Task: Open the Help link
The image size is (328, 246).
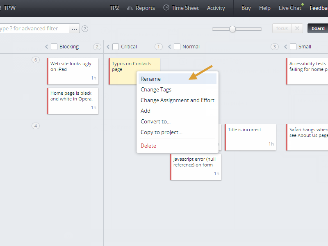Action: click(265, 8)
